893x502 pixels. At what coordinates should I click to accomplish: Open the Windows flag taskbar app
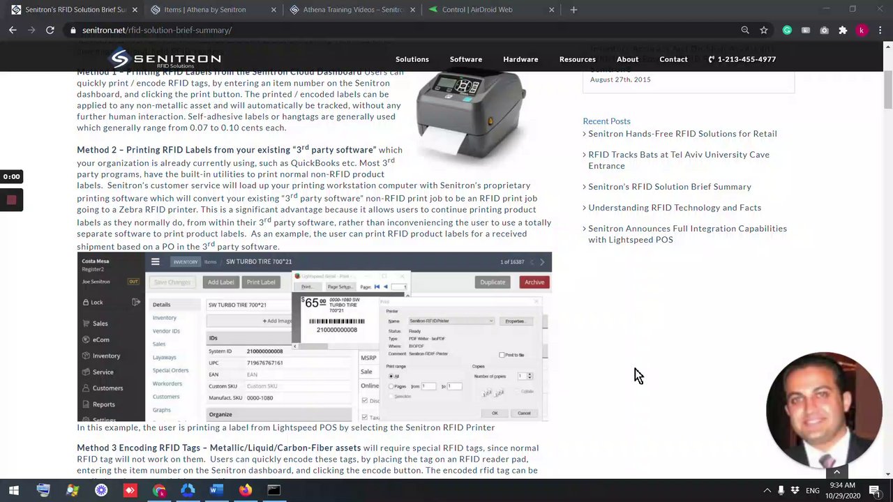click(x=73, y=490)
